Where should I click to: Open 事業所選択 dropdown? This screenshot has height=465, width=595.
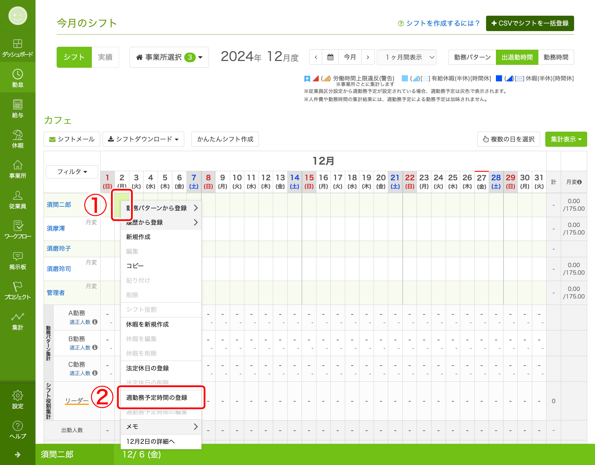(x=169, y=57)
